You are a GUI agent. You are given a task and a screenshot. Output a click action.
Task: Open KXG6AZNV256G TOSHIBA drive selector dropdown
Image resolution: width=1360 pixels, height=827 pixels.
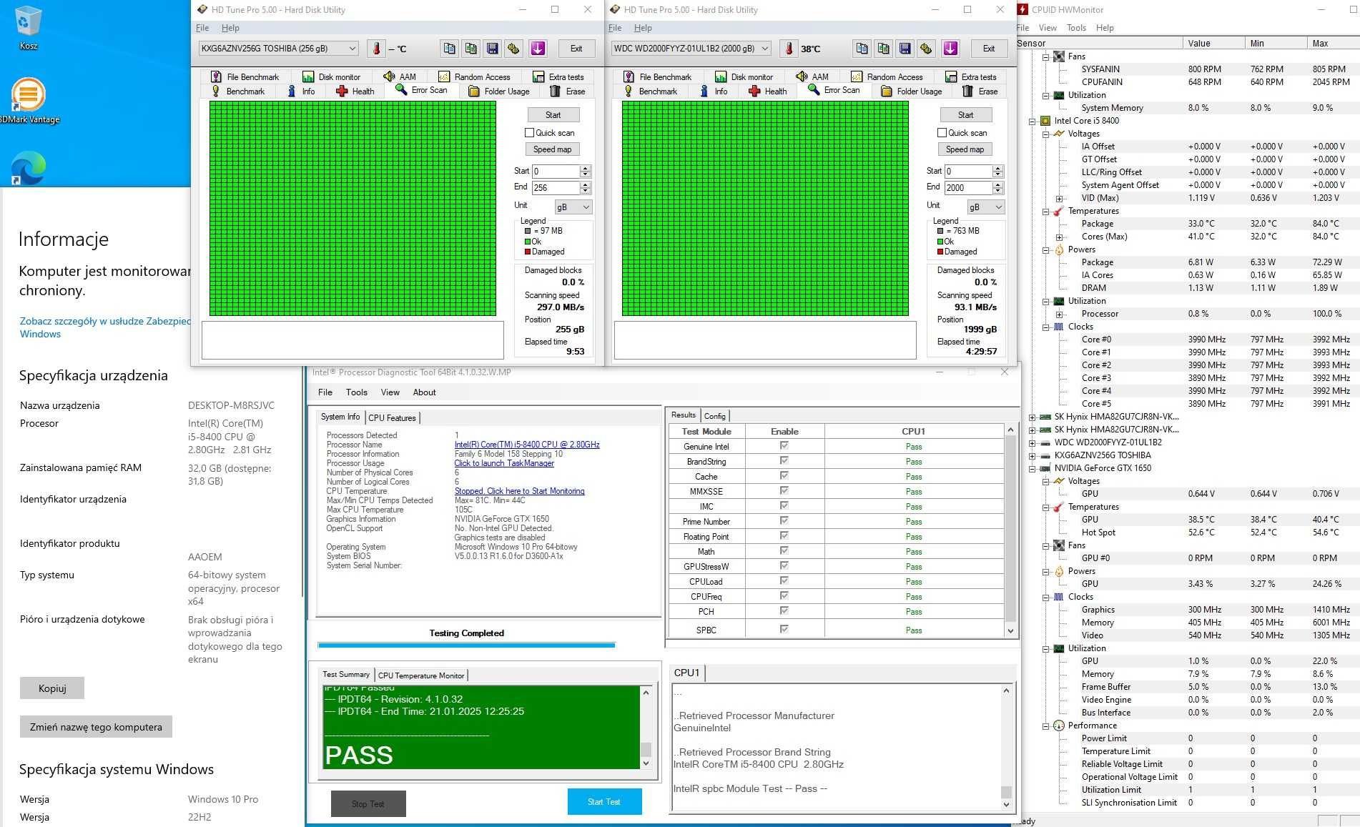point(279,49)
